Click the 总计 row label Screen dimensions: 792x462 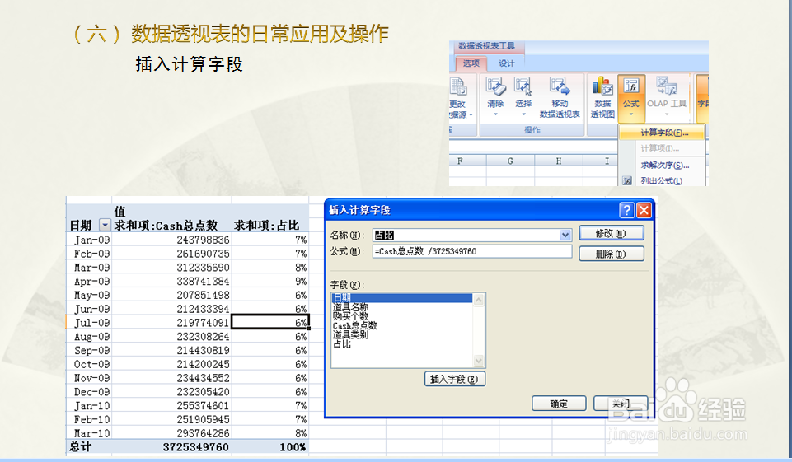(81, 447)
